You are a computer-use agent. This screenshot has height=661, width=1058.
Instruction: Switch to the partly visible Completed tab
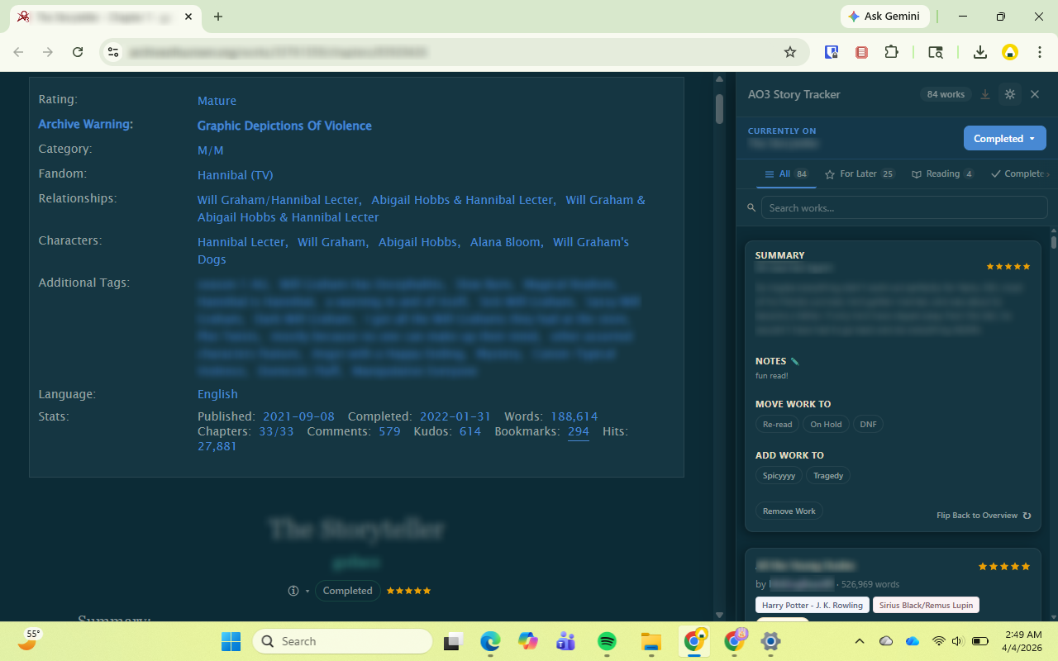click(1018, 174)
